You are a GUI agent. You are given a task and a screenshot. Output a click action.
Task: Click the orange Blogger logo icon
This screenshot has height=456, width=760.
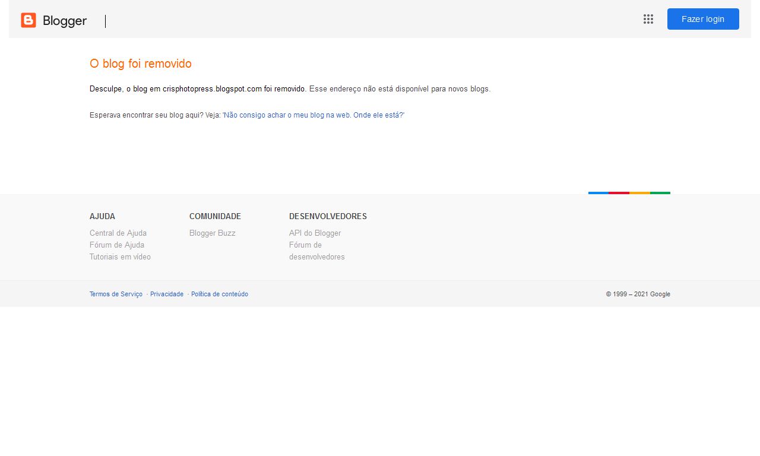click(x=28, y=20)
